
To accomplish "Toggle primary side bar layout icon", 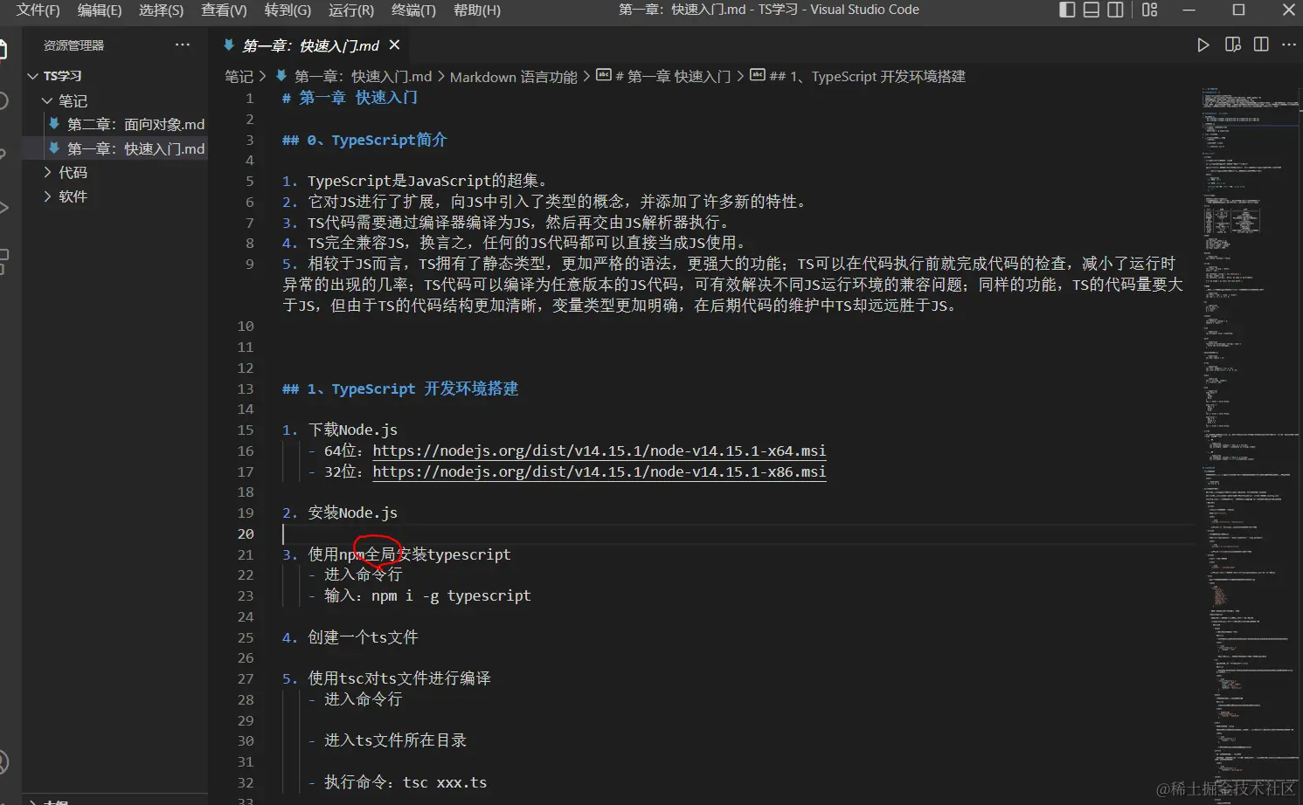I will (x=1067, y=10).
